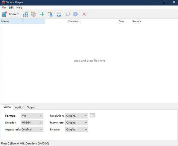
Task: Sort list by Name column header
Action: 22,21
